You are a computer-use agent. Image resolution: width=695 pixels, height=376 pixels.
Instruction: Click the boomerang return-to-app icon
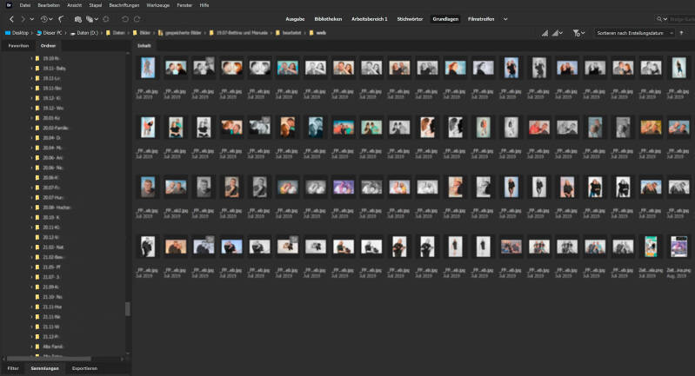[x=61, y=19]
